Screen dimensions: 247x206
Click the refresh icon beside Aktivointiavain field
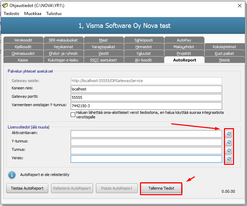[x=229, y=134]
